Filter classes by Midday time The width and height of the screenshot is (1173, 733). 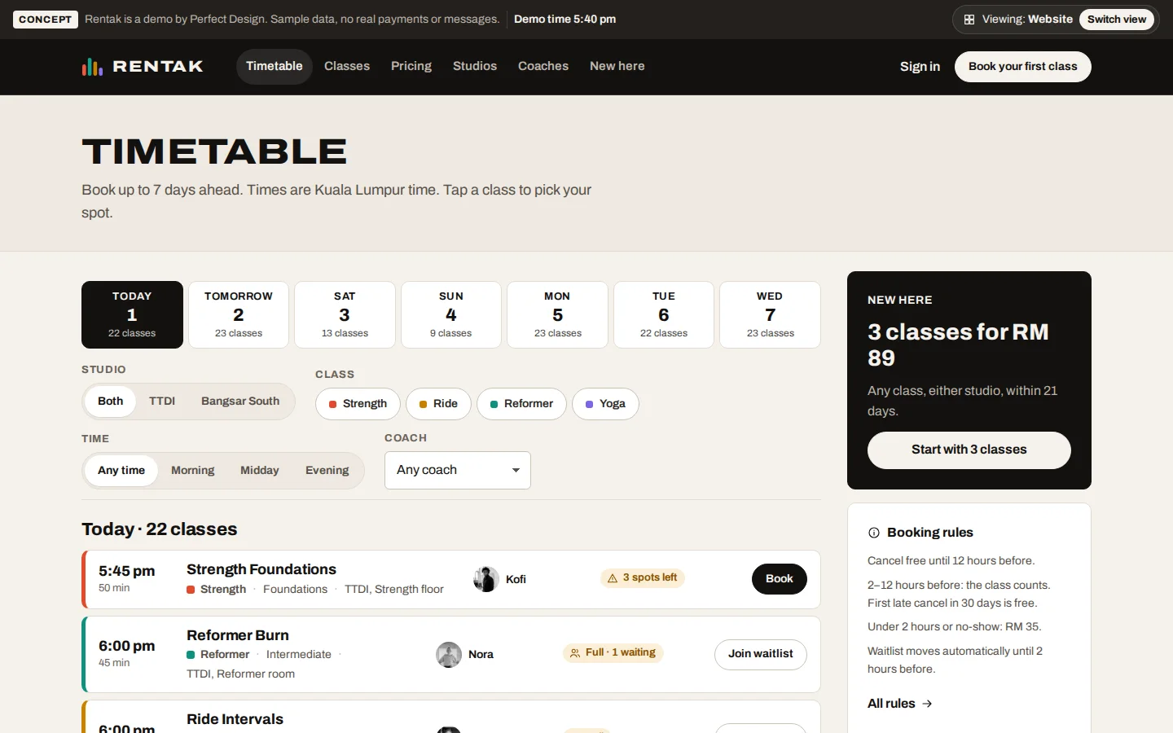point(260,471)
